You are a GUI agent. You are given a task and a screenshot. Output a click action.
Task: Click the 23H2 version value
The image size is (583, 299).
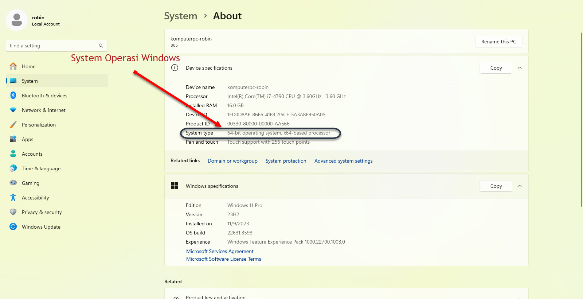point(233,214)
